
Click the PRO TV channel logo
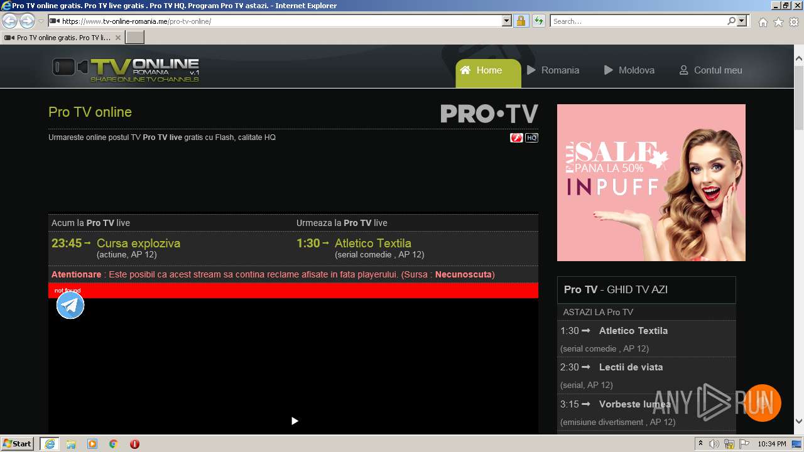pyautogui.click(x=489, y=114)
